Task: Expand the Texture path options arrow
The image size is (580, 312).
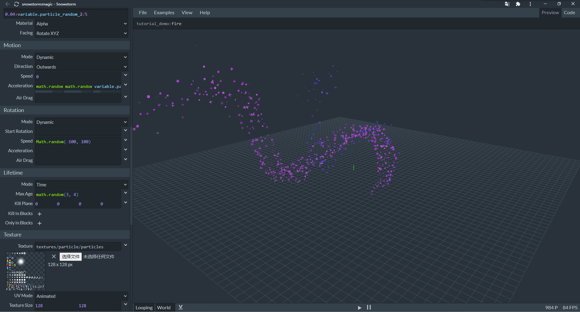Action: [126, 245]
